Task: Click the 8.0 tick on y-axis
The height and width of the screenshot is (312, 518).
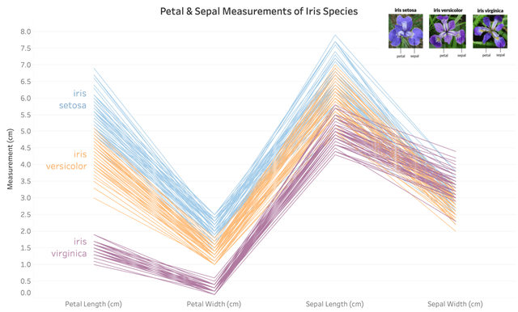Action: [x=25, y=32]
